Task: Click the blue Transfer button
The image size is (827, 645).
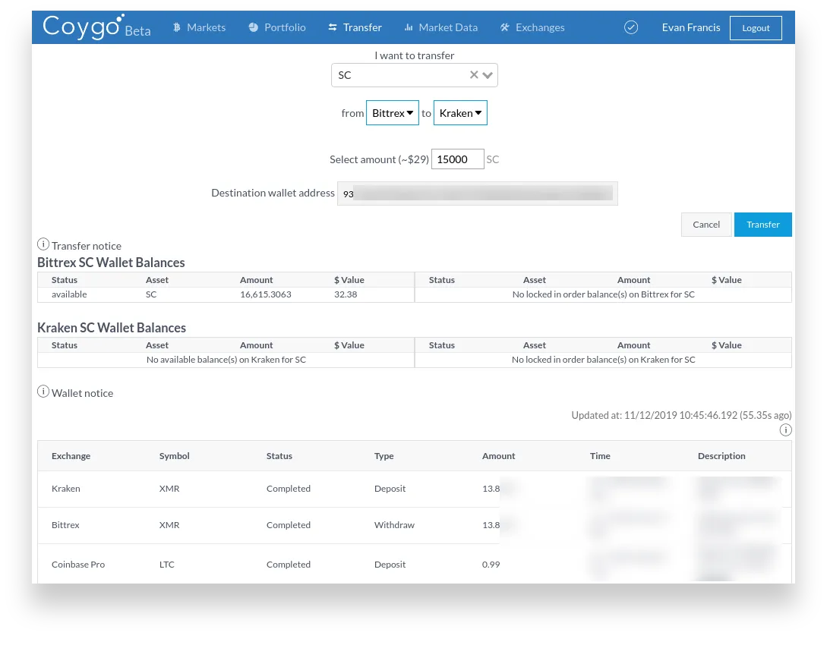Action: coord(762,225)
